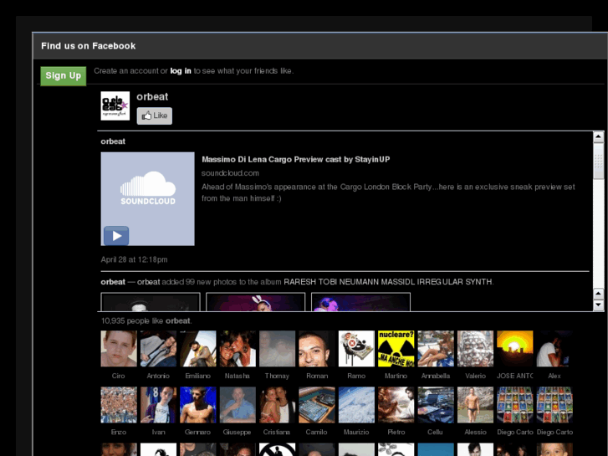Open Thomay's profile picture
The width and height of the screenshot is (608, 456).
(278, 349)
